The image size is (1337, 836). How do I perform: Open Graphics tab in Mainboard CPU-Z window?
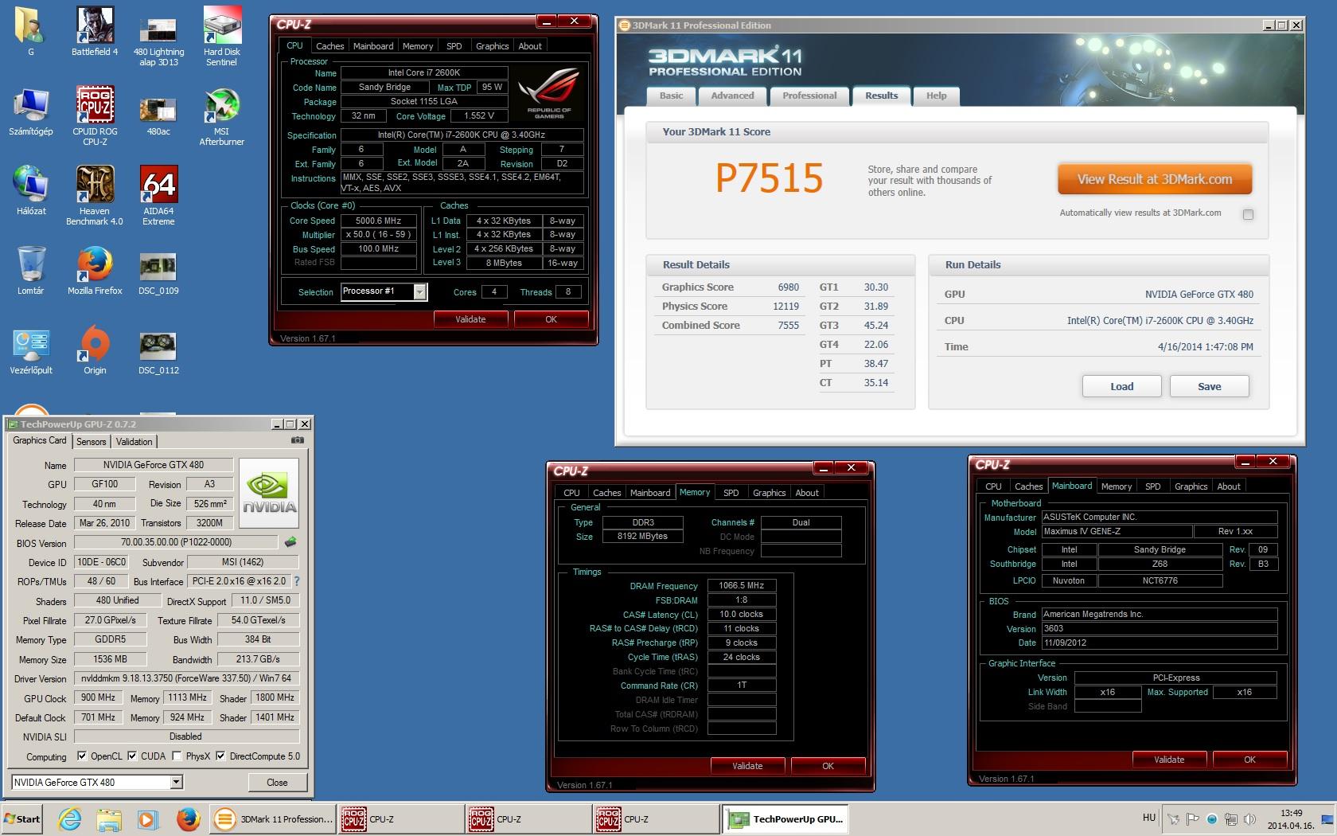click(x=1191, y=486)
